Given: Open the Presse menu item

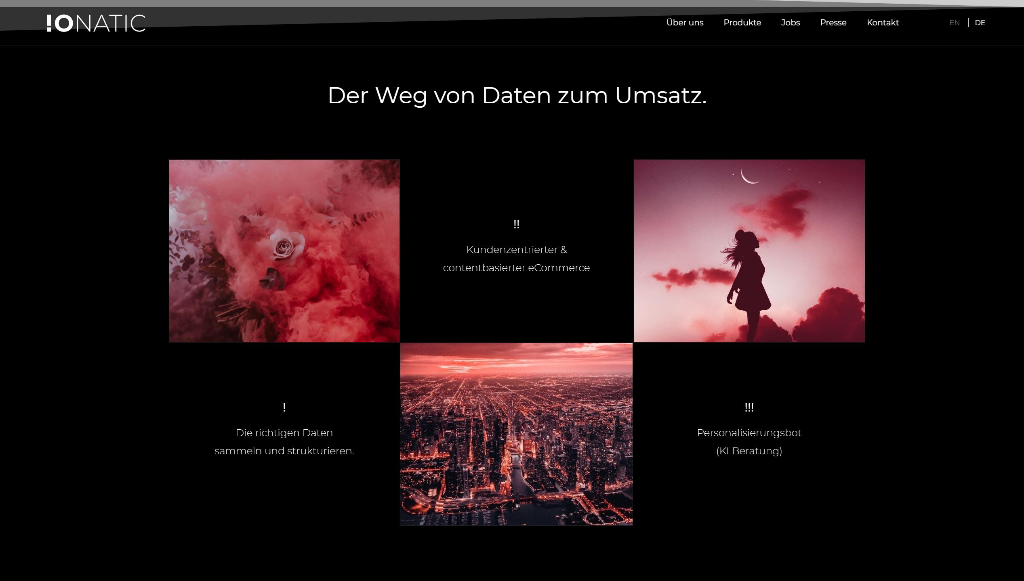Looking at the screenshot, I should (x=833, y=23).
